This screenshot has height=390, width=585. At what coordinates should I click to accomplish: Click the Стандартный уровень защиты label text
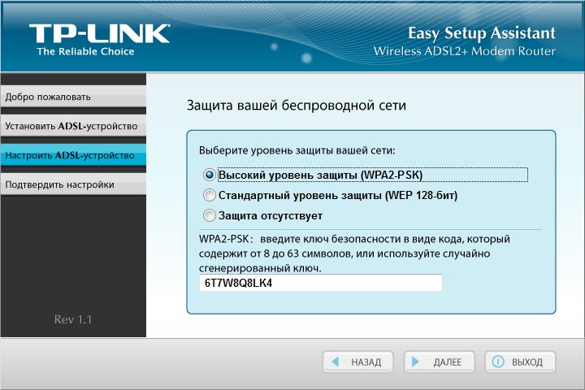click(x=338, y=195)
